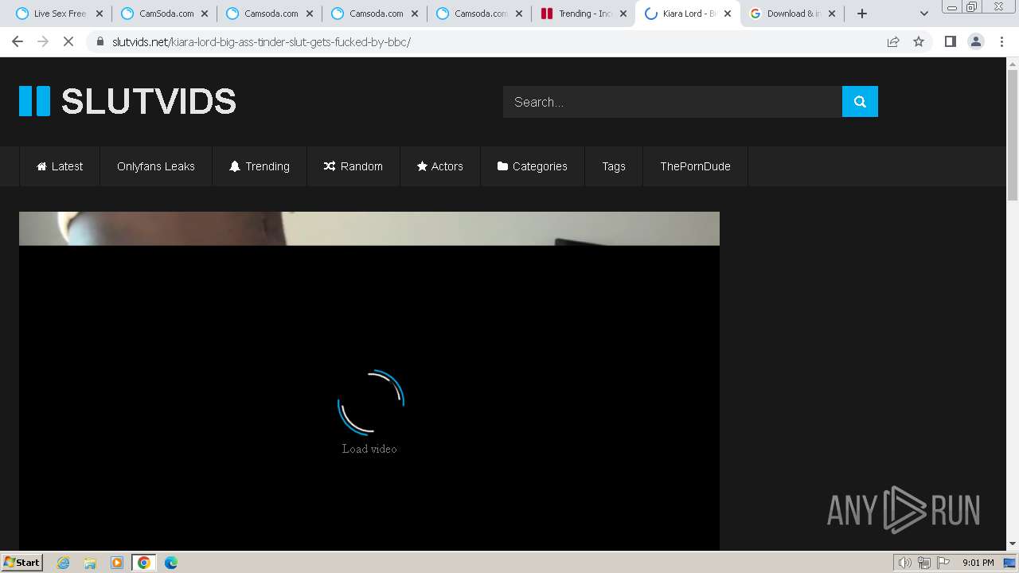Click the 9:01 PM clock
Image resolution: width=1019 pixels, height=573 pixels.
(978, 563)
